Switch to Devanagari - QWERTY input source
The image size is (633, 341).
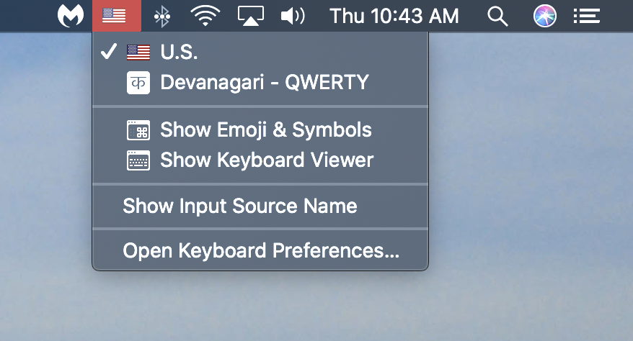[260, 83]
